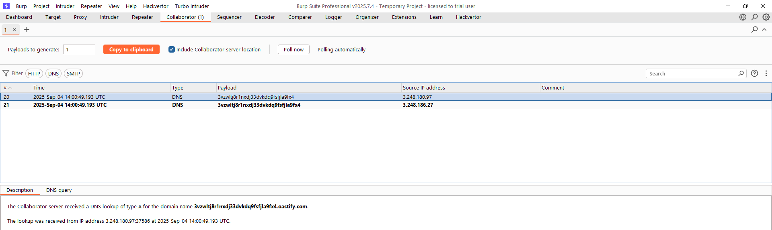Toggle the HTTP filter chip
The height and width of the screenshot is (230, 772).
pos(34,74)
